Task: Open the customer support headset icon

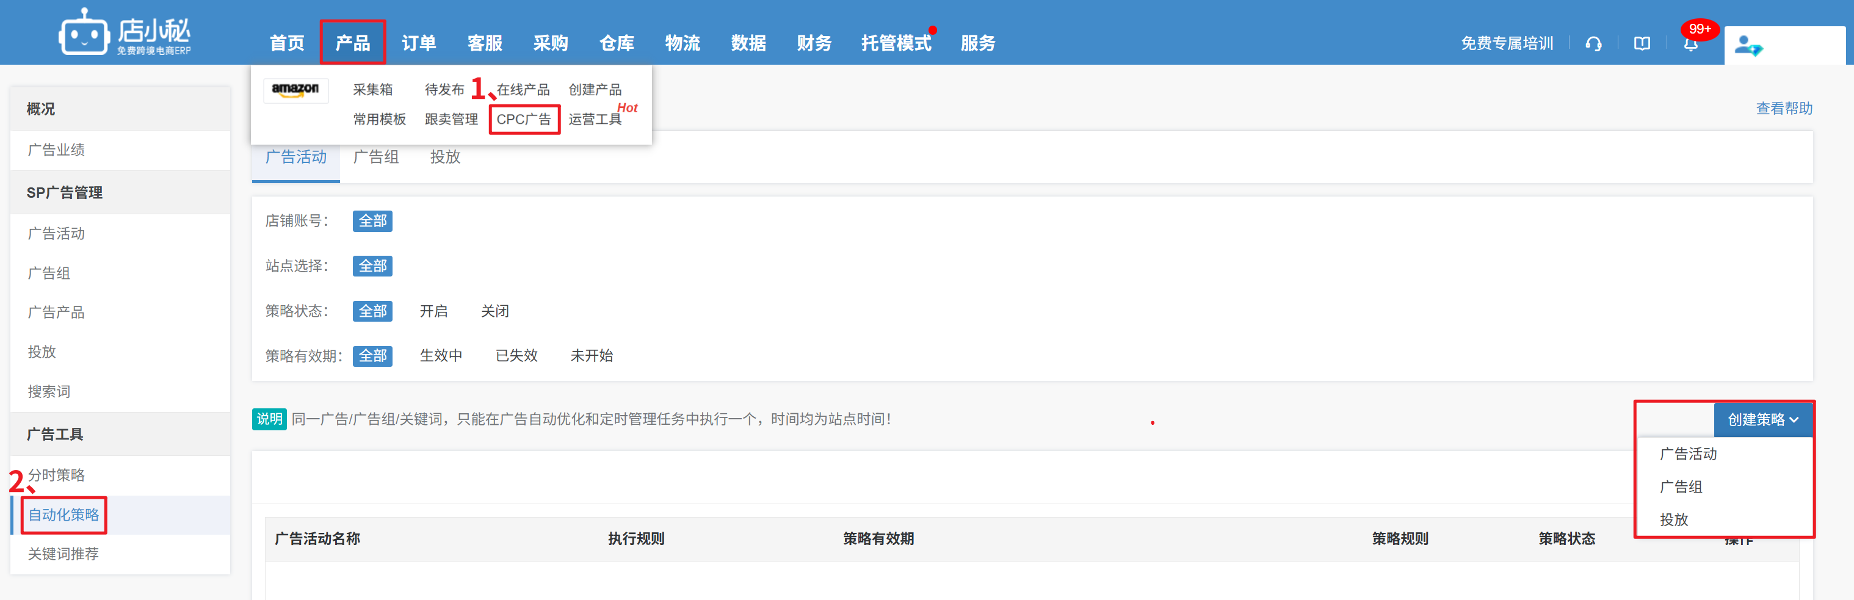Action: [1593, 44]
